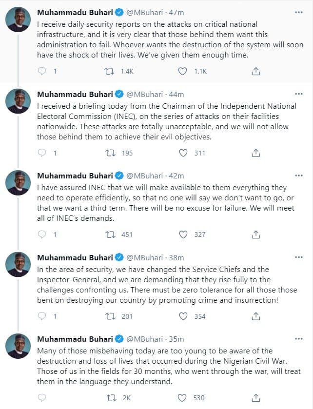Expand more options on the 35m tweet
The width and height of the screenshot is (313, 409).
(299, 339)
